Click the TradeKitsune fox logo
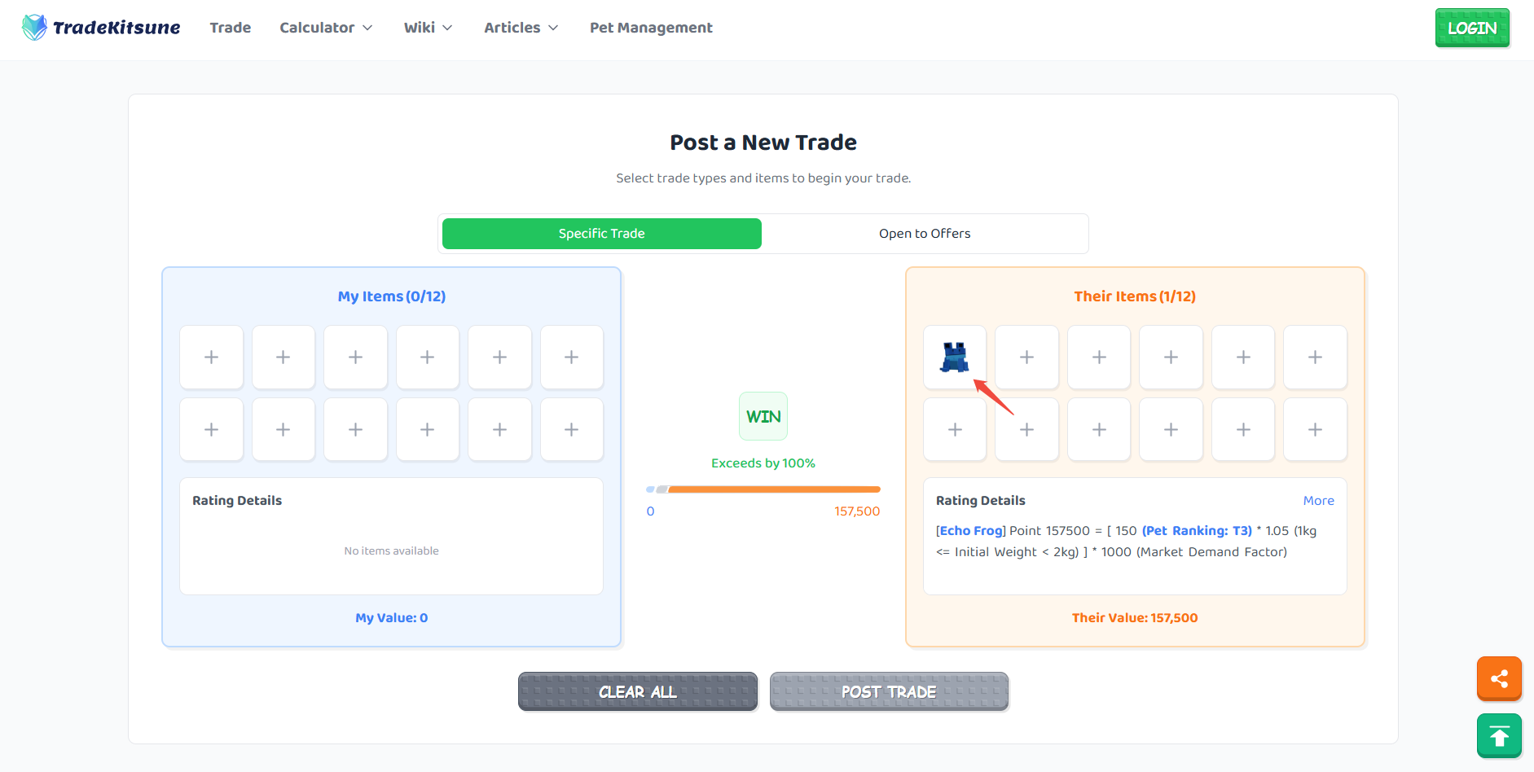This screenshot has width=1534, height=772. tap(34, 28)
